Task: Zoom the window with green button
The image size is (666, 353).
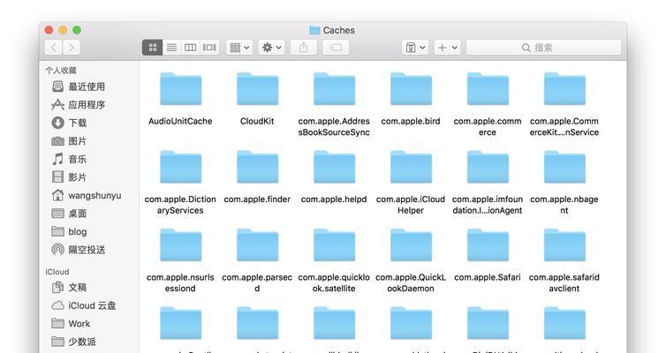Action: click(x=77, y=30)
